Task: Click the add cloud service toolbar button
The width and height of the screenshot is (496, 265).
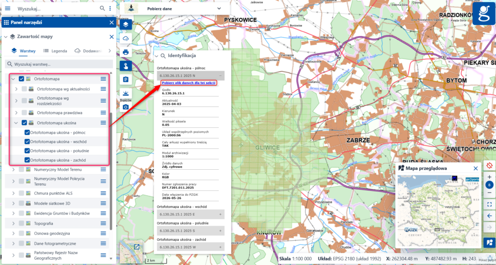Action: (125, 39)
